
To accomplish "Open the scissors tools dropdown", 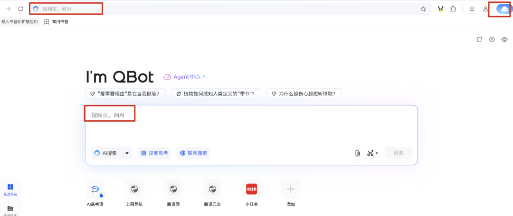I will tap(372, 153).
